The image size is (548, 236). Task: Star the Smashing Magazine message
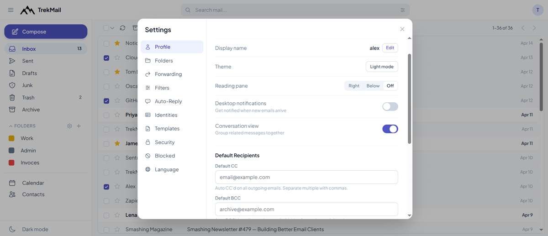coord(117,230)
